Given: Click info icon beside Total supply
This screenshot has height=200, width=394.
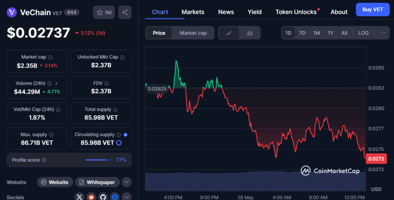Looking at the screenshot, I should click(115, 110).
